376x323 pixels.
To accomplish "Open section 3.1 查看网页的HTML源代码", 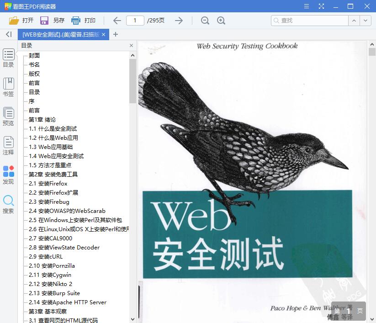I will pyautogui.click(x=63, y=320).
